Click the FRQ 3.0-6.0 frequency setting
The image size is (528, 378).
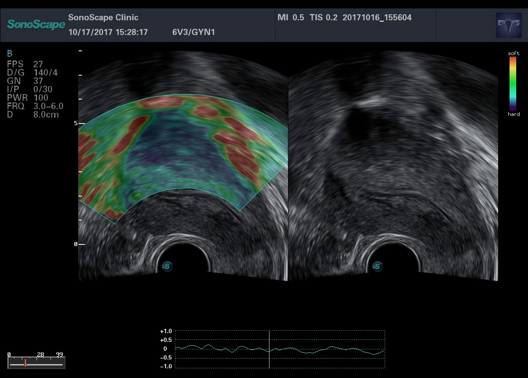point(35,106)
